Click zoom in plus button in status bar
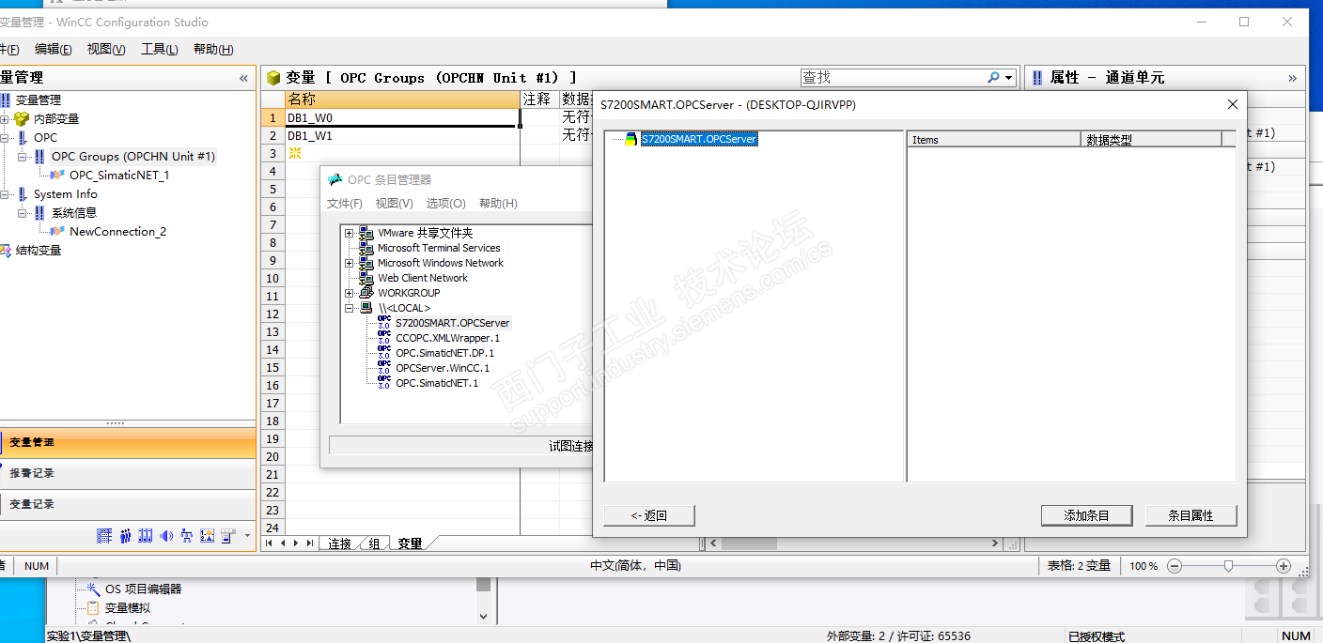The height and width of the screenshot is (643, 1323). (1284, 566)
